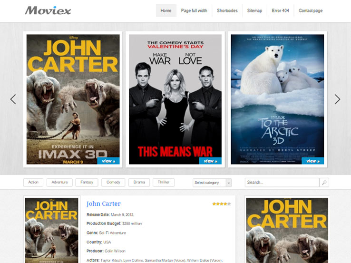
Task: Show the previous carousel slide
Action: (x=13, y=99)
